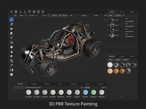This screenshot has width=146, height=109.
Task: Open Layer 1 Mix blend dropdown
Action: [126, 34]
